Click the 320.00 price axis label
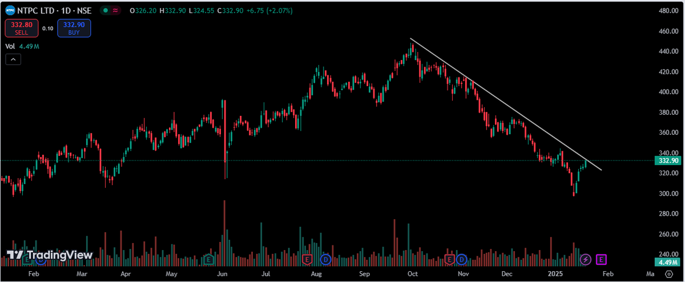This screenshot has width=685, height=282. coord(667,173)
